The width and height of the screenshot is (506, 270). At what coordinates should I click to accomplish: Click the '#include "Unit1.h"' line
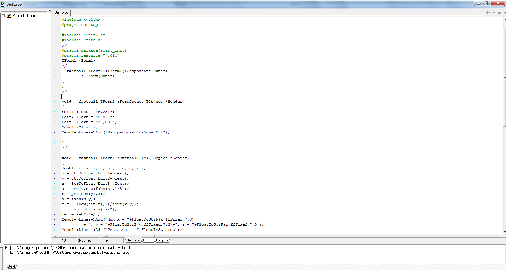click(x=83, y=35)
